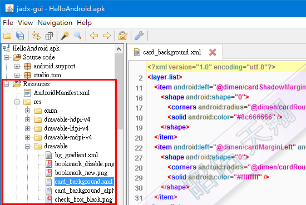Click the tree panel scroll up arrow
This screenshot has height=205, width=306.
click(119, 49)
